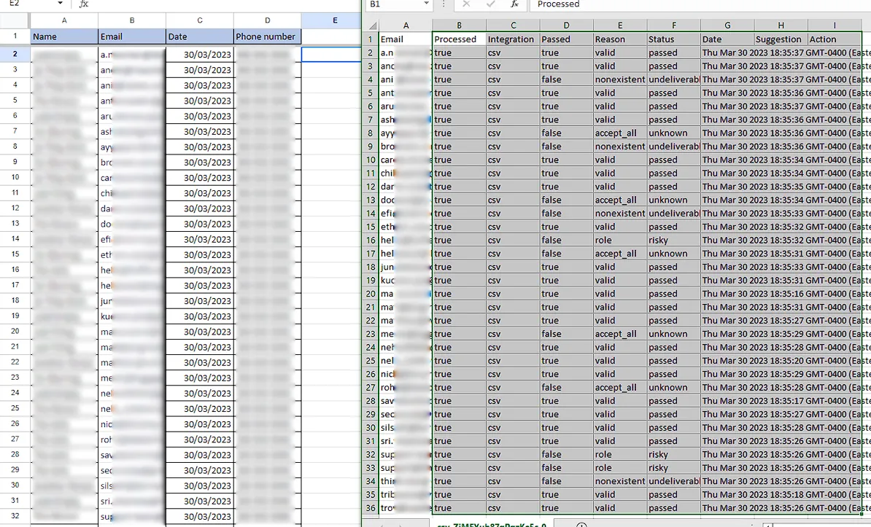Select the Status header cell
Image resolution: width=871 pixels, height=527 pixels.
pos(673,39)
